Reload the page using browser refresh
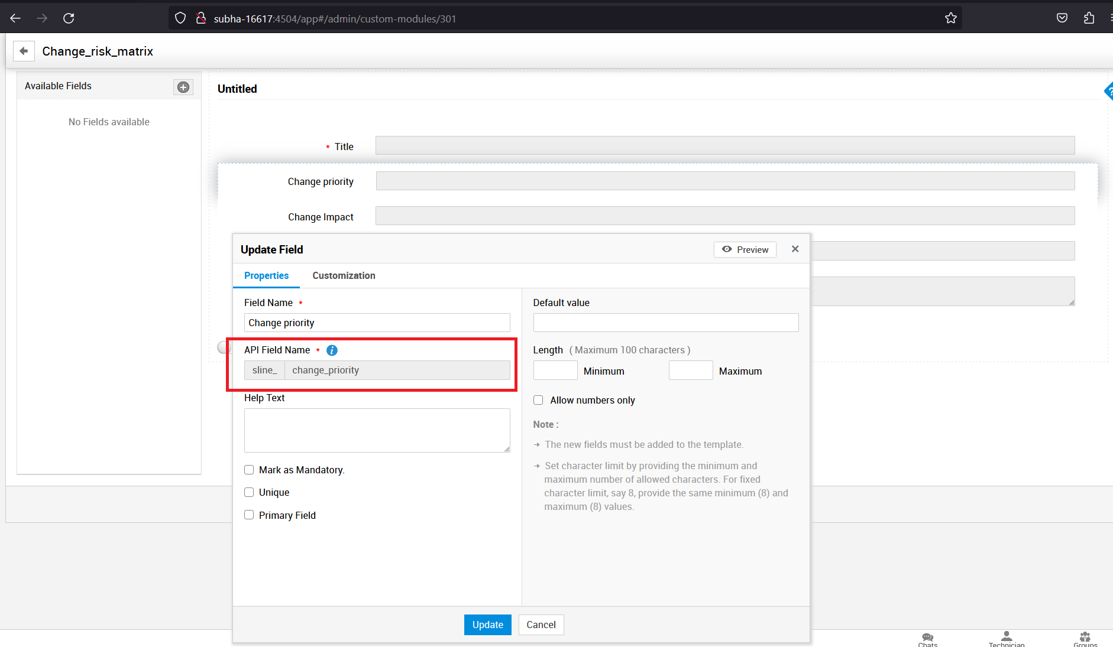1113x647 pixels. point(69,18)
